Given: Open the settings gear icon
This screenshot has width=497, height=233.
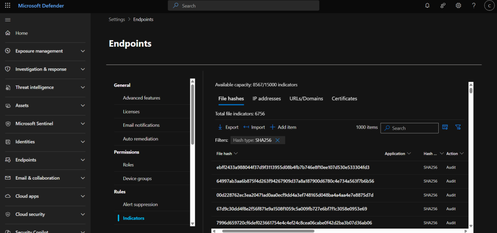Looking at the screenshot, I should click(x=458, y=6).
